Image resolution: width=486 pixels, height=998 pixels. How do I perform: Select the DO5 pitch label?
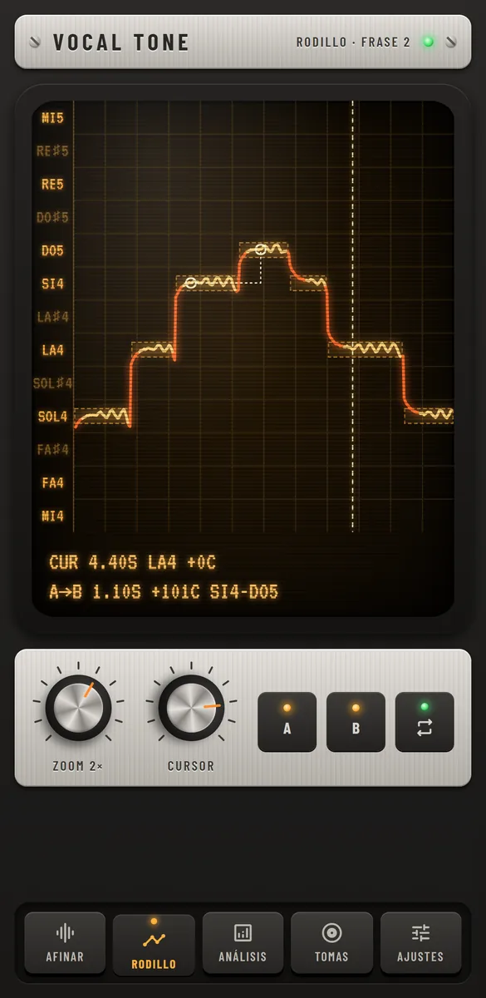(x=52, y=250)
